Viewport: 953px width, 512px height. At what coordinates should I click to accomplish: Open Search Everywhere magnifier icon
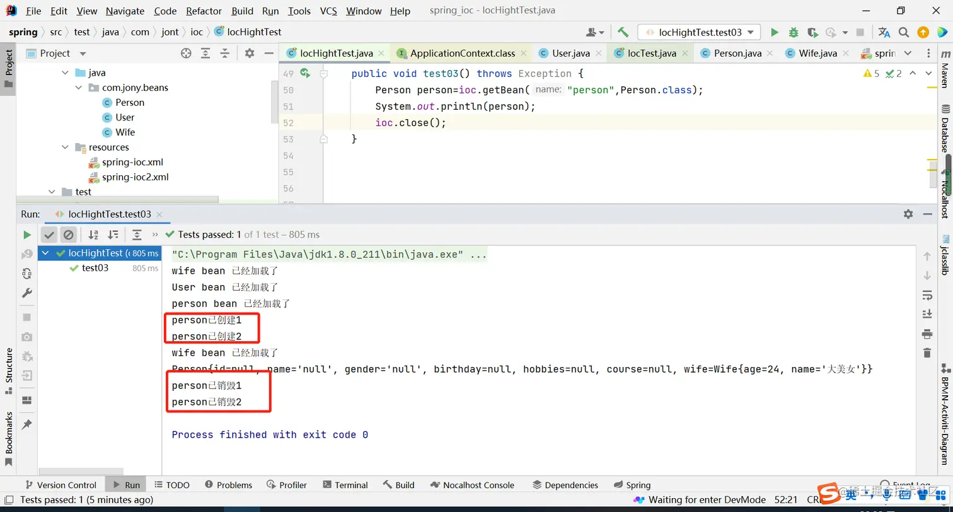tap(904, 32)
